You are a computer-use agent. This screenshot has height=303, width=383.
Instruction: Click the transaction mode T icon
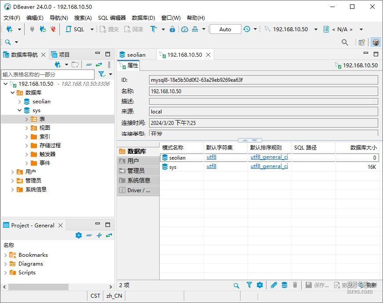point(153,29)
